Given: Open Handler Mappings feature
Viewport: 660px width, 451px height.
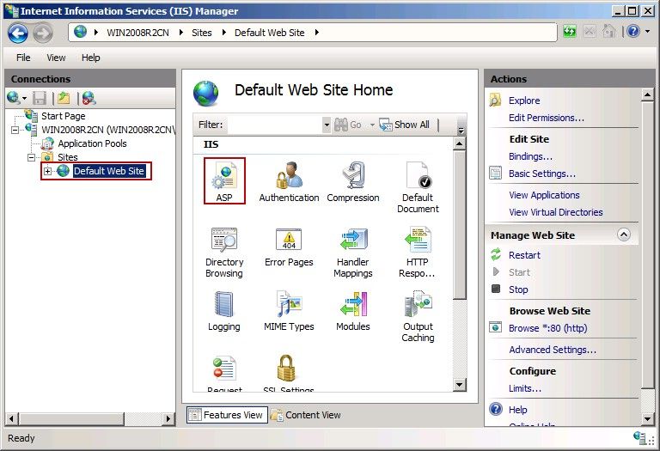Looking at the screenshot, I should point(352,252).
